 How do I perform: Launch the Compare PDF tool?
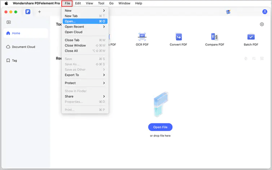[x=215, y=39]
